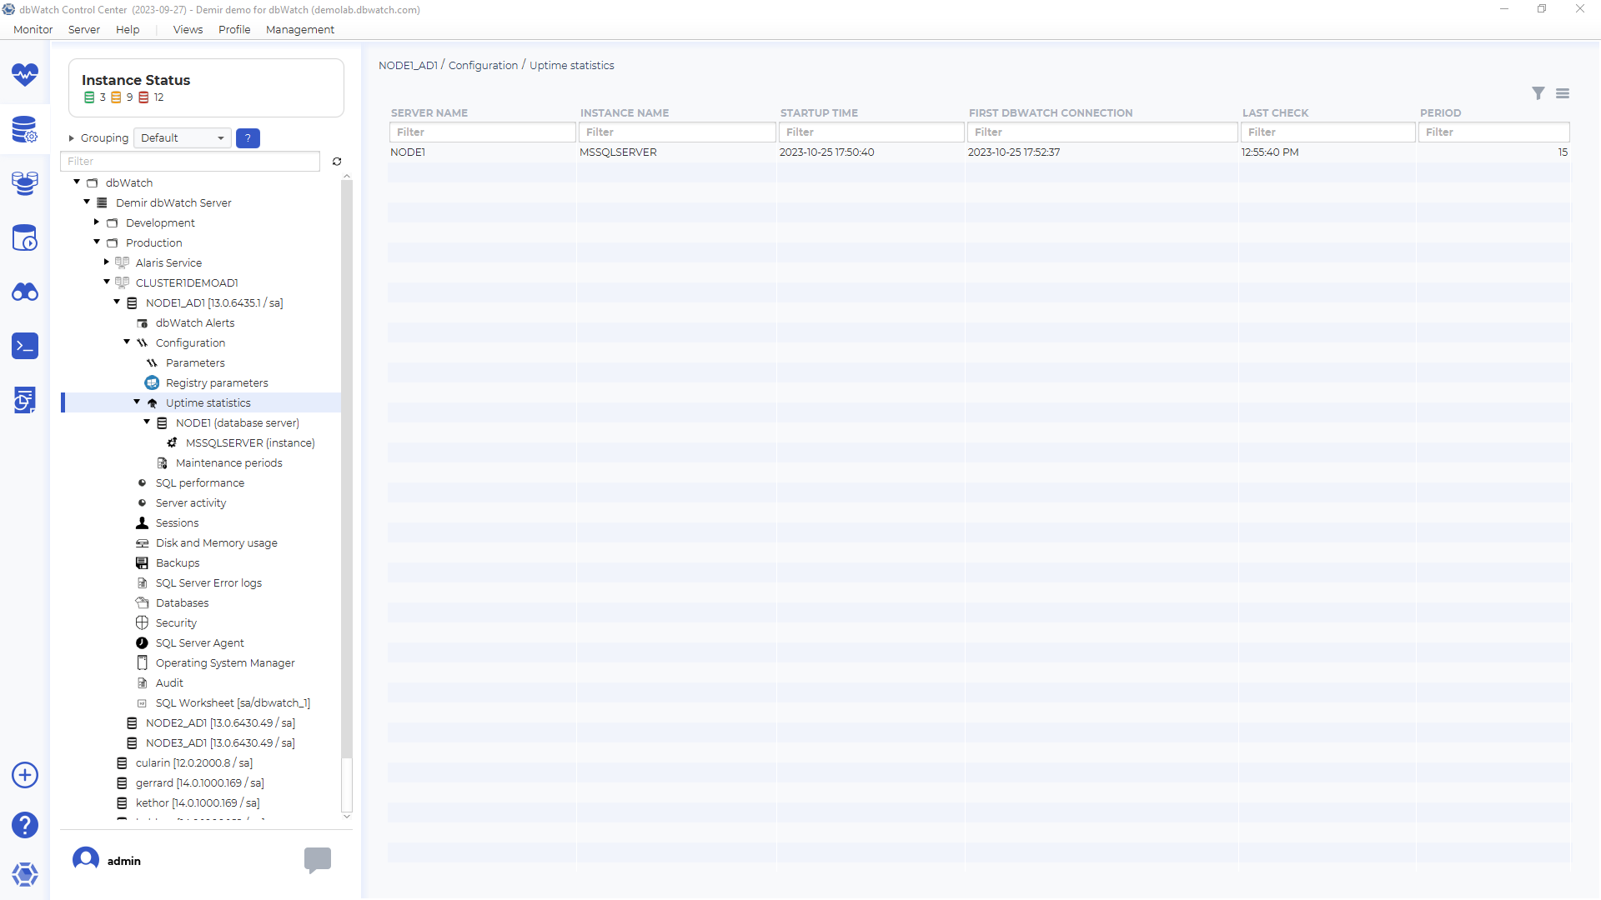The width and height of the screenshot is (1601, 900).
Task: Open the chat bubble icon beside admin
Action: 317,859
